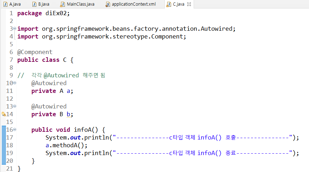Click the blue change marker beside line 18
This screenshot has width=309, height=172.
point(4,145)
